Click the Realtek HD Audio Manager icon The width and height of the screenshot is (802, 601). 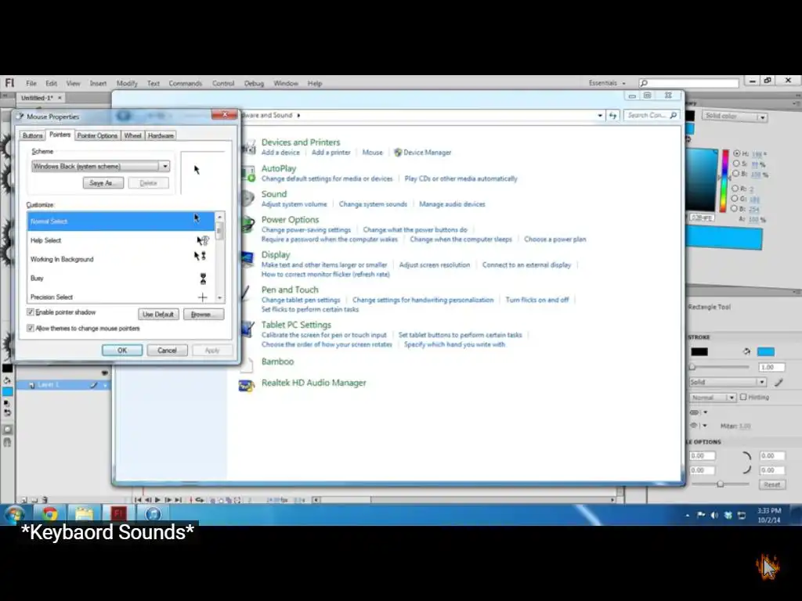tap(247, 385)
